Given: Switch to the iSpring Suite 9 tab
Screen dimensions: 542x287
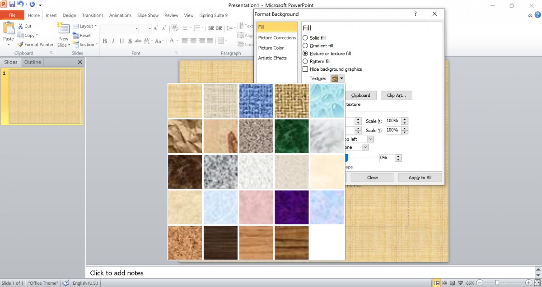Looking at the screenshot, I should click(x=213, y=15).
